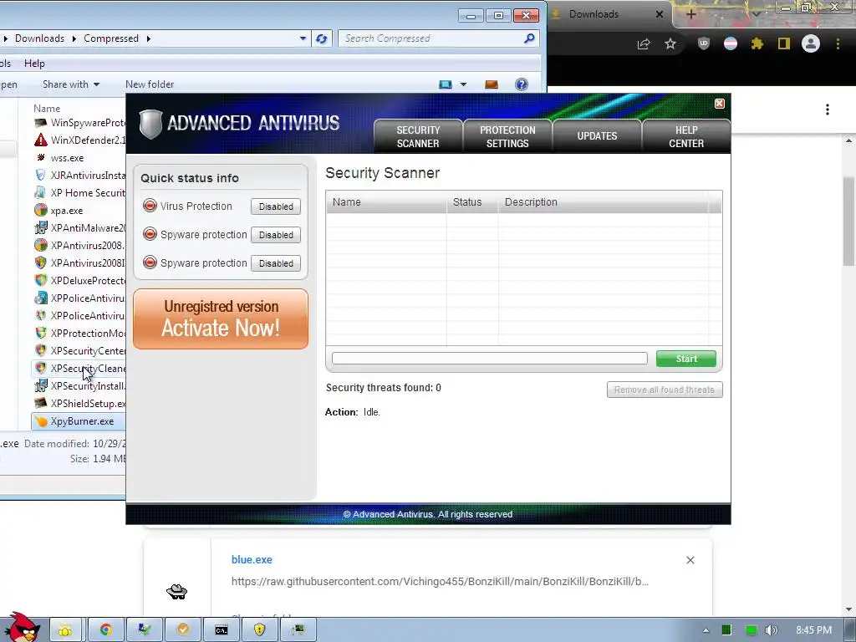Click the Downloads breadcrumb in Explorer

coord(39,38)
